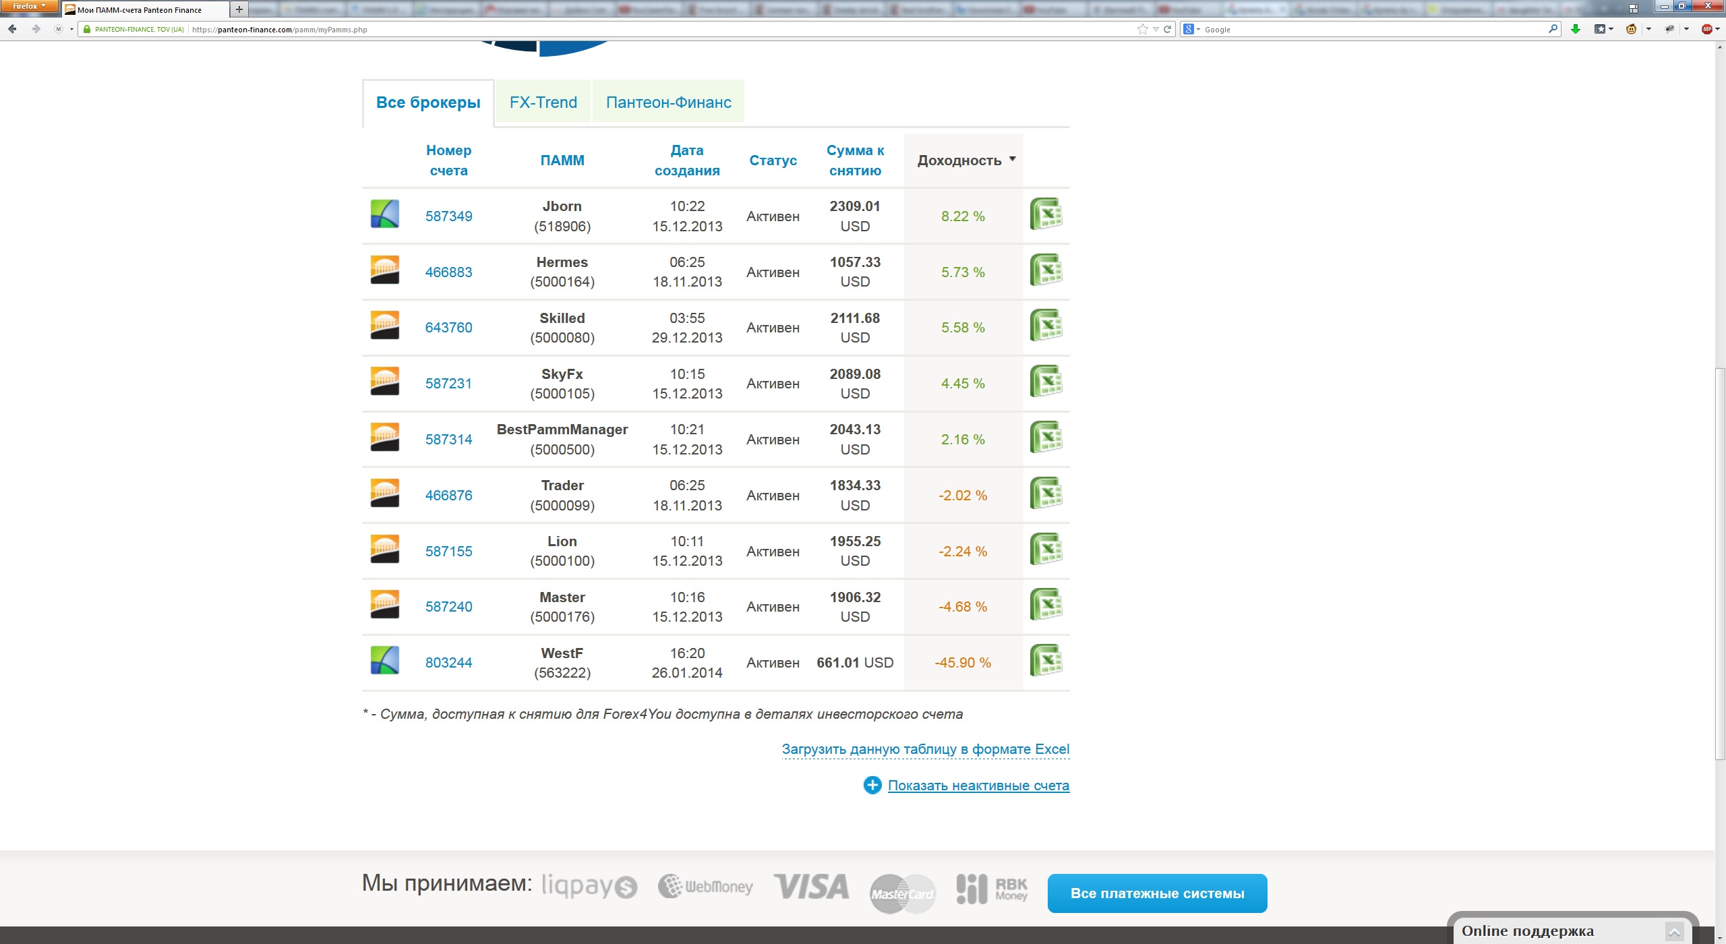Click Все платежные системы button
The width and height of the screenshot is (1726, 944).
pos(1157,893)
